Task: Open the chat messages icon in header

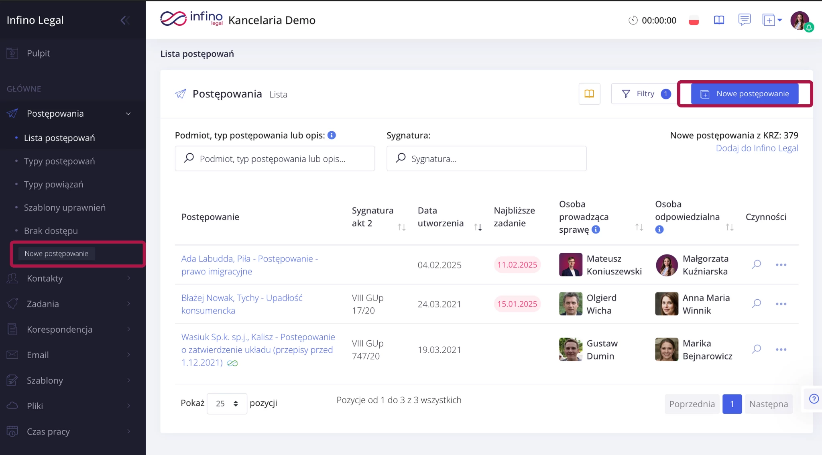Action: click(x=744, y=19)
